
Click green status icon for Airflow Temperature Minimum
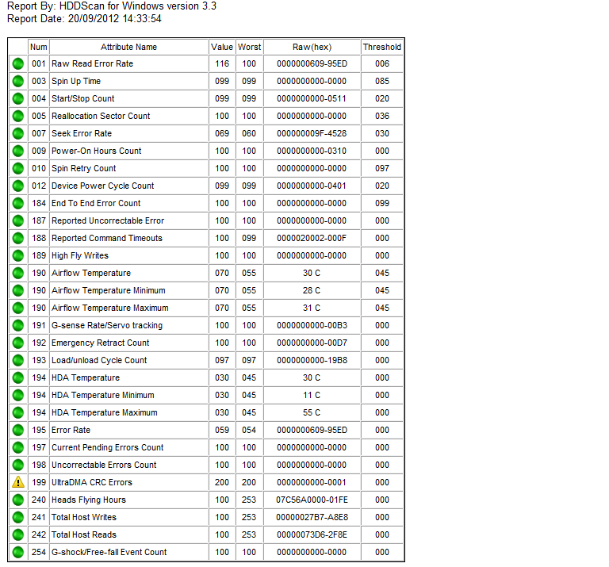pyautogui.click(x=18, y=290)
